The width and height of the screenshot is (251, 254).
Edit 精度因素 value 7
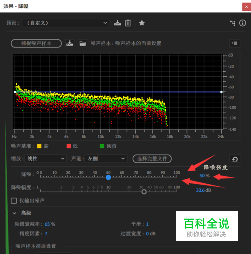pyautogui.click(x=46, y=234)
